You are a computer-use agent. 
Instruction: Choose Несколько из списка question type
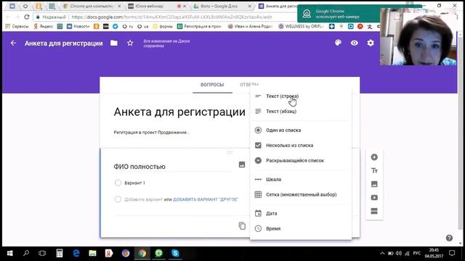pos(301,145)
